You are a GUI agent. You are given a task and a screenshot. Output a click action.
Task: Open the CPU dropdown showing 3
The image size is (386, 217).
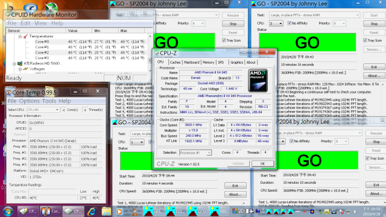[280, 24]
